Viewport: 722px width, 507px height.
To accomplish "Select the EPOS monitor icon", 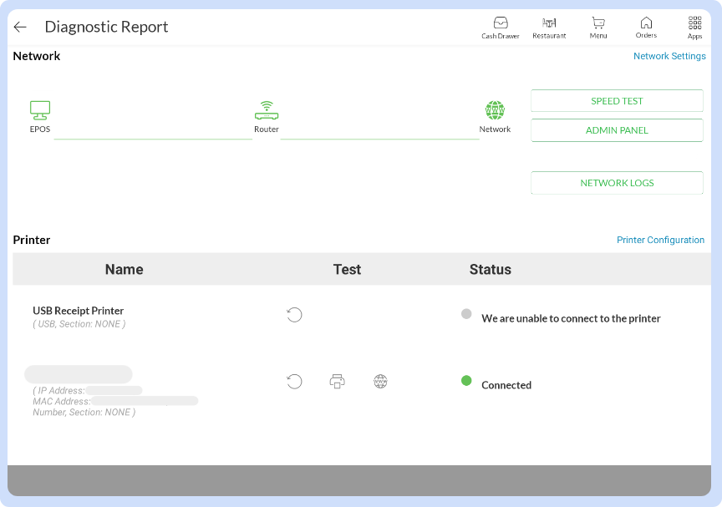I will point(40,110).
